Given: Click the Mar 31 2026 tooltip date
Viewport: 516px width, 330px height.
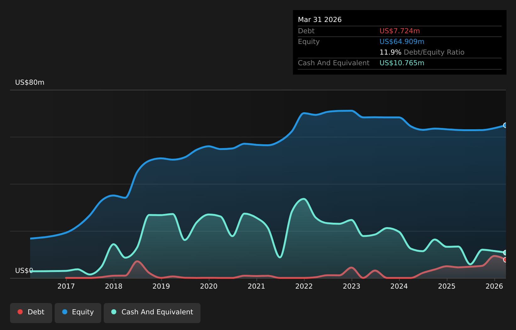Looking at the screenshot, I should coord(320,20).
